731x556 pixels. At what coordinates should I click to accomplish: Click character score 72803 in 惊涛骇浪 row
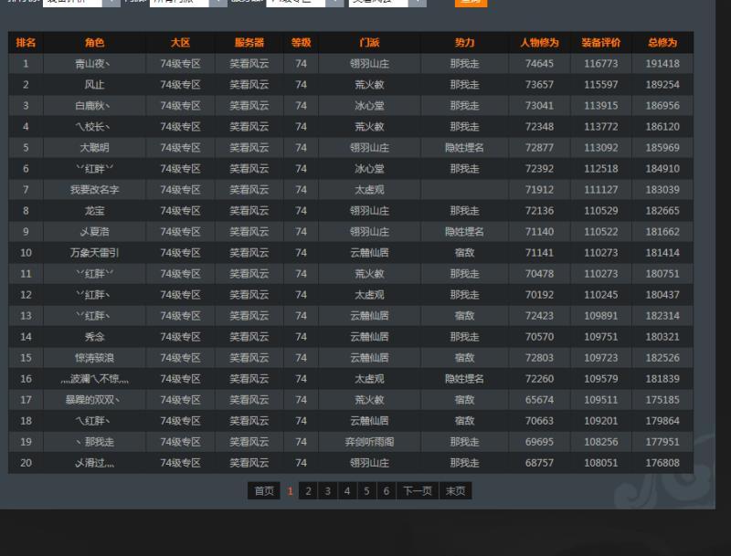(539, 358)
